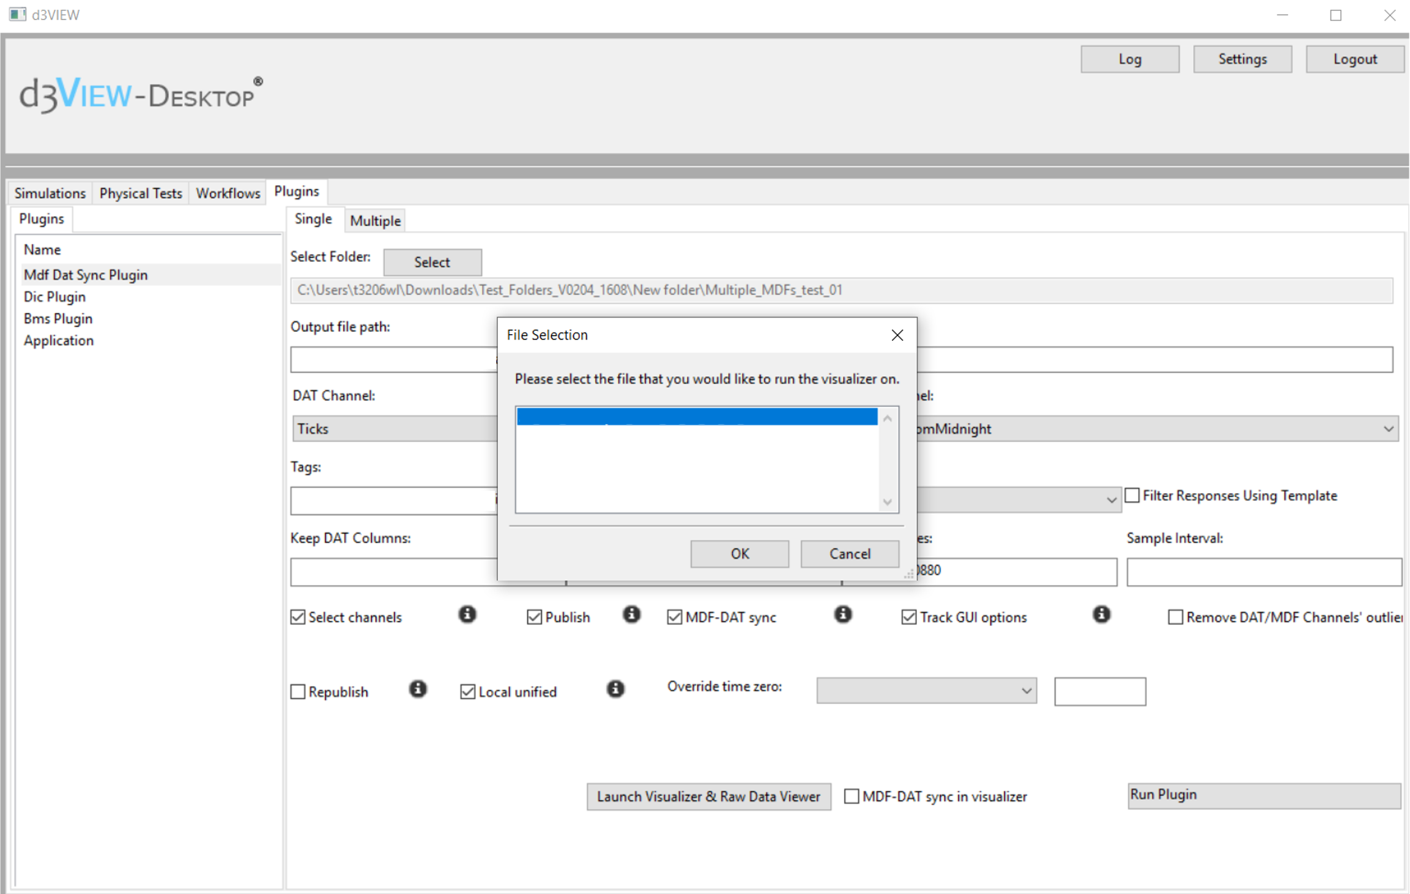This screenshot has width=1410, height=894.
Task: Toggle the MDF-DAT sync checkbox
Action: tap(674, 617)
